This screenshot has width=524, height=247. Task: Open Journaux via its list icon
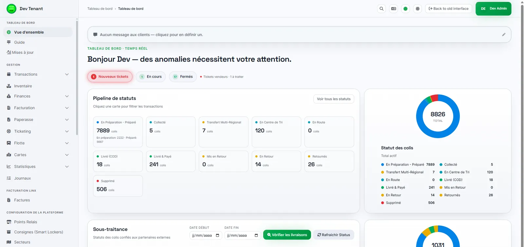tap(9, 178)
